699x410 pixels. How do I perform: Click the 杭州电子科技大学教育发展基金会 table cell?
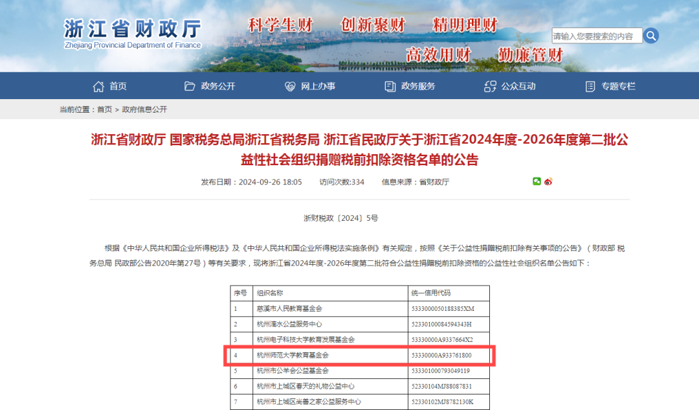coord(330,339)
